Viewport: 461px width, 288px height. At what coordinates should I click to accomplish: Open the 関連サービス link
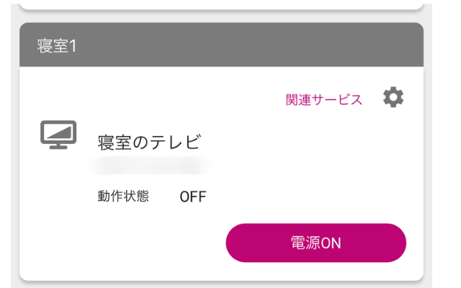[324, 100]
